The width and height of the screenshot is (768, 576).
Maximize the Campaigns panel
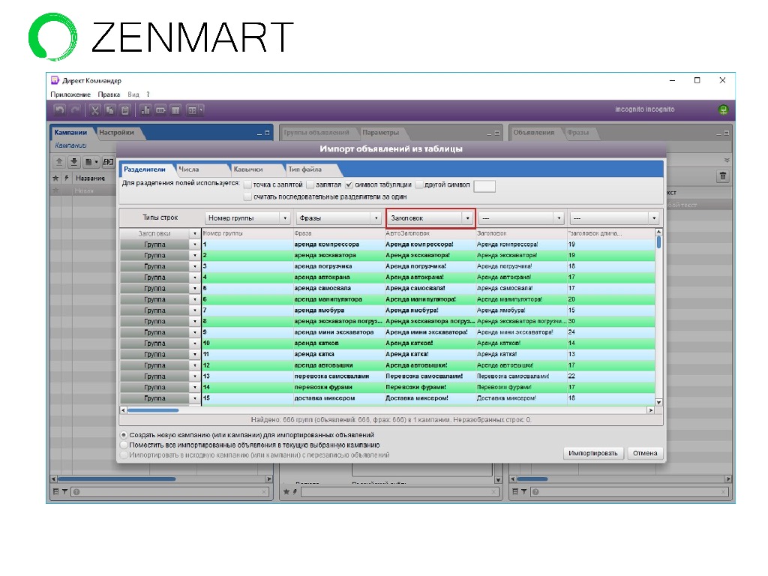268,133
